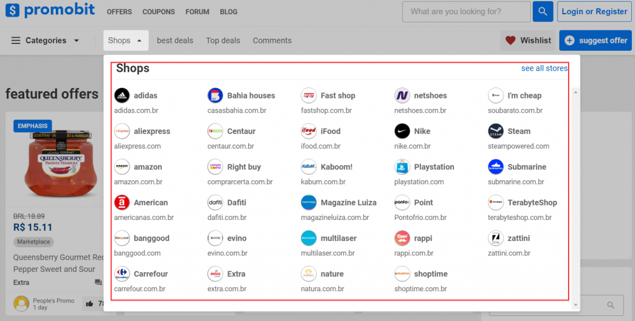Open the steampowered.com link
The height and width of the screenshot is (321, 635).
(x=518, y=146)
